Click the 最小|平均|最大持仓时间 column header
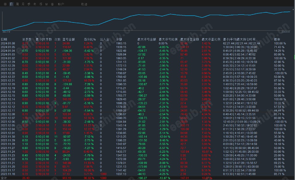Image resolution: width=295 pixels, height=180 pixels. [239, 39]
